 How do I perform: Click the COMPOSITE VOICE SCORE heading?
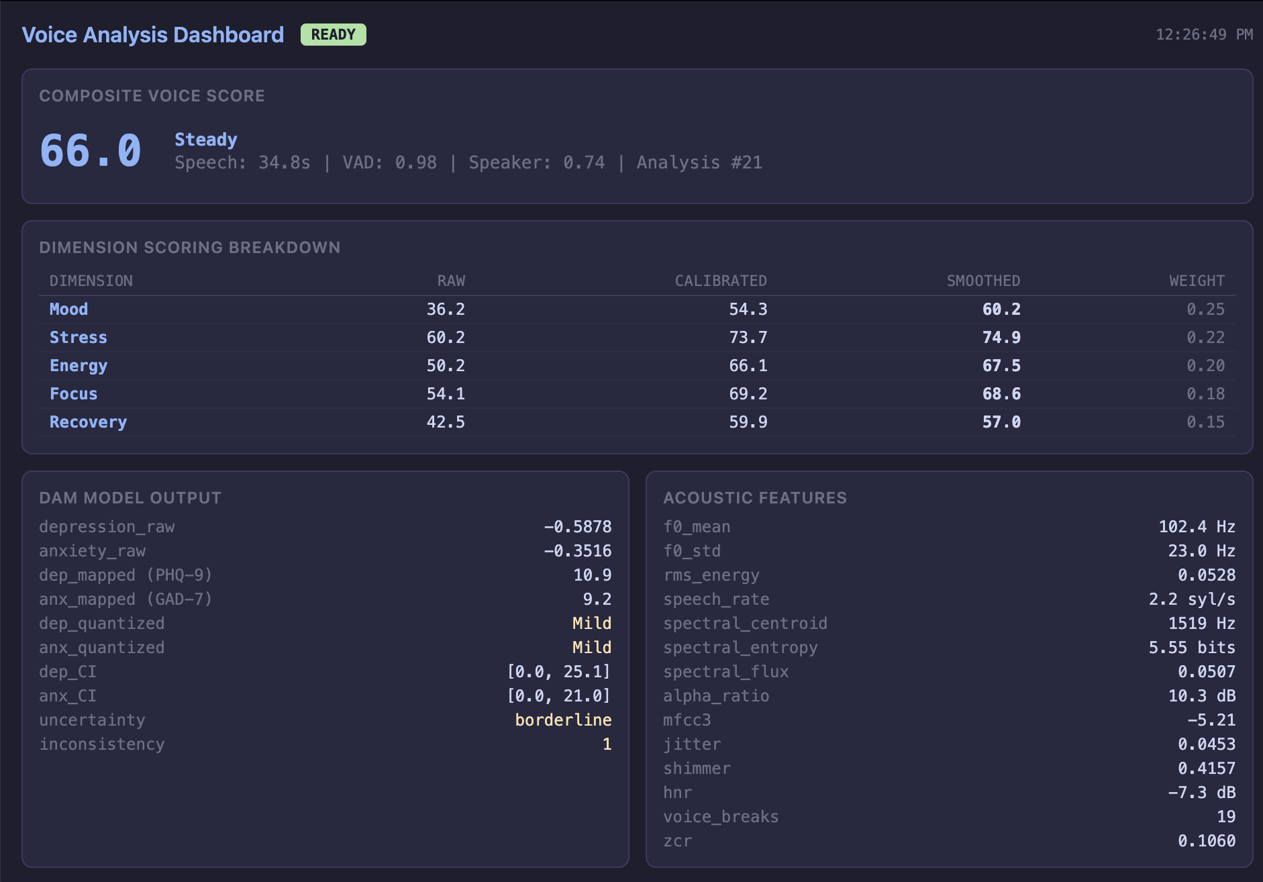pos(152,96)
